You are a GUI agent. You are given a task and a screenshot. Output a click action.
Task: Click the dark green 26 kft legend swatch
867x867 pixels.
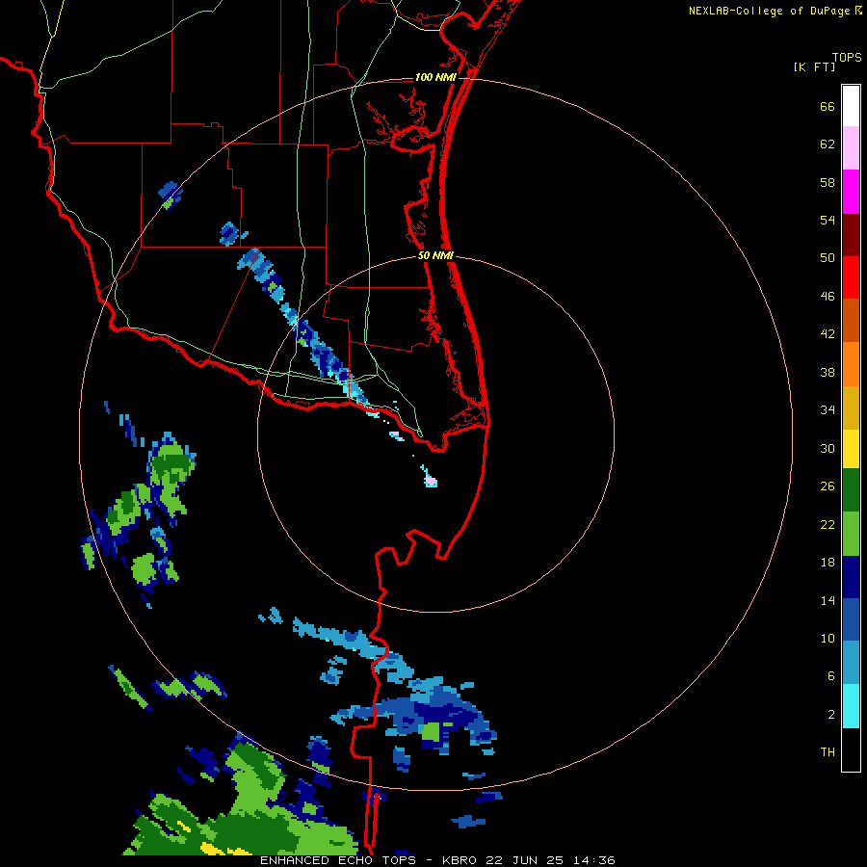pos(851,490)
